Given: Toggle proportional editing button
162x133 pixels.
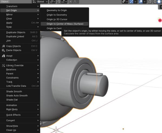Looking at the screenshot, I should click(x=71, y=2).
